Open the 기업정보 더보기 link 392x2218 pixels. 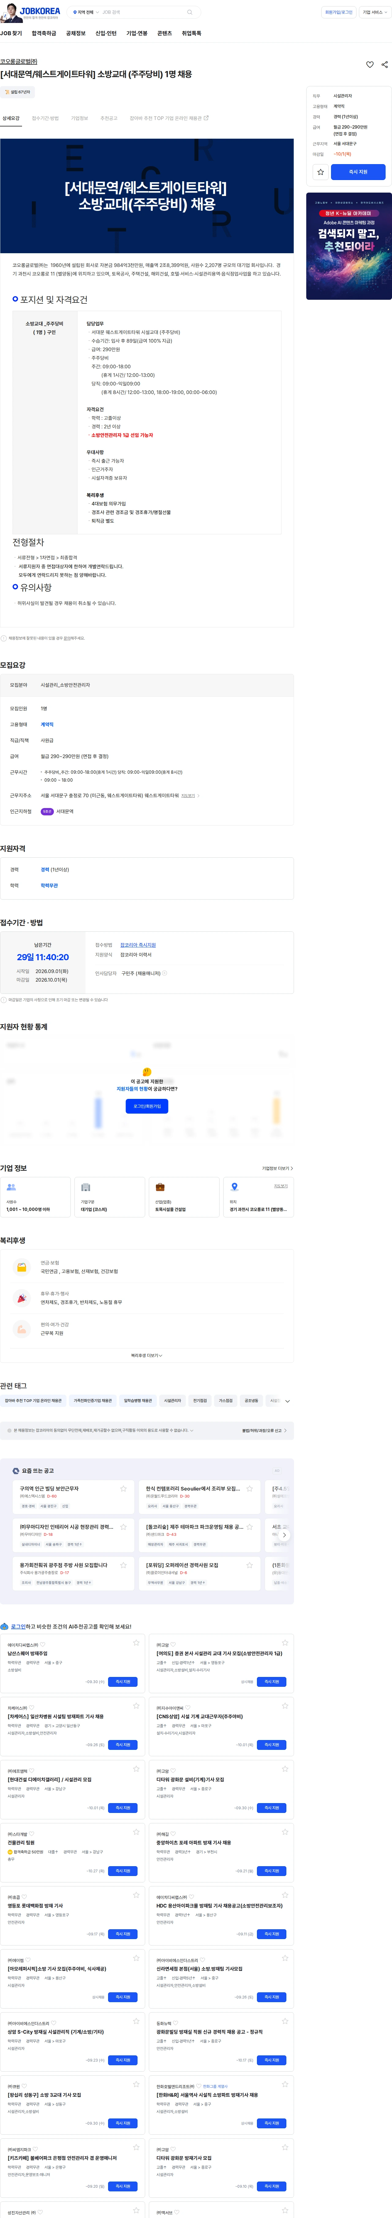tap(277, 1168)
